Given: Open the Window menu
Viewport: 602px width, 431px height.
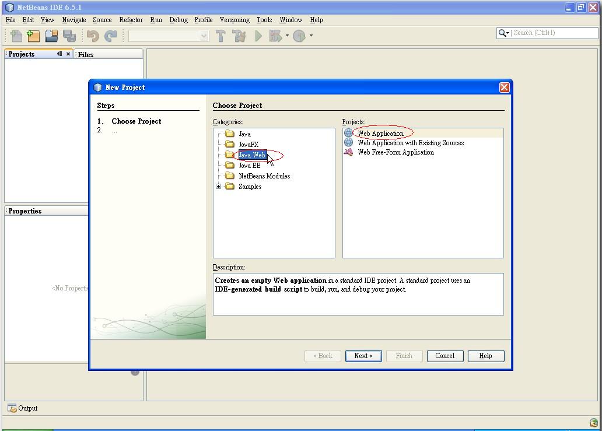Looking at the screenshot, I should coord(290,20).
